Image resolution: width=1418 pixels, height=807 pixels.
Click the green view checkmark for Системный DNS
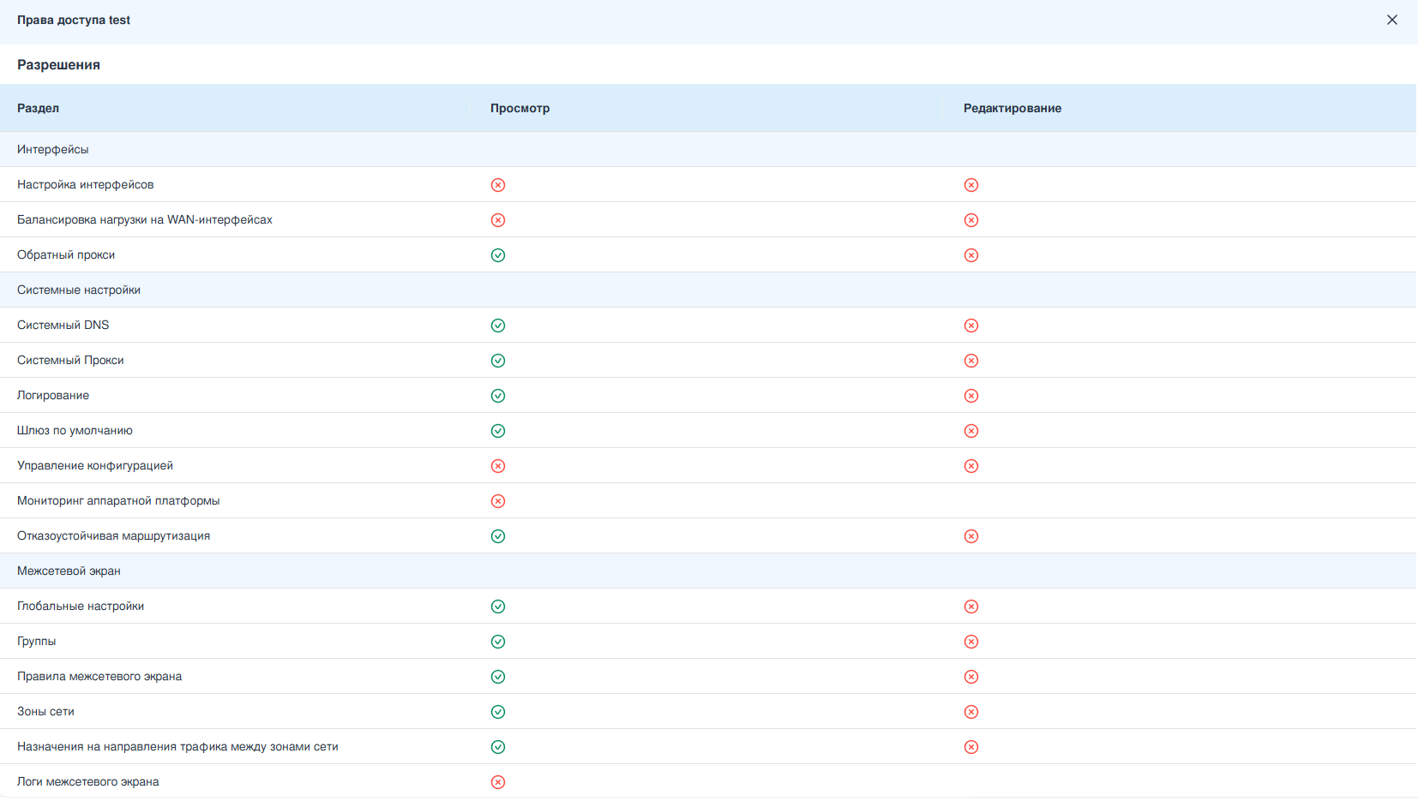coord(498,326)
